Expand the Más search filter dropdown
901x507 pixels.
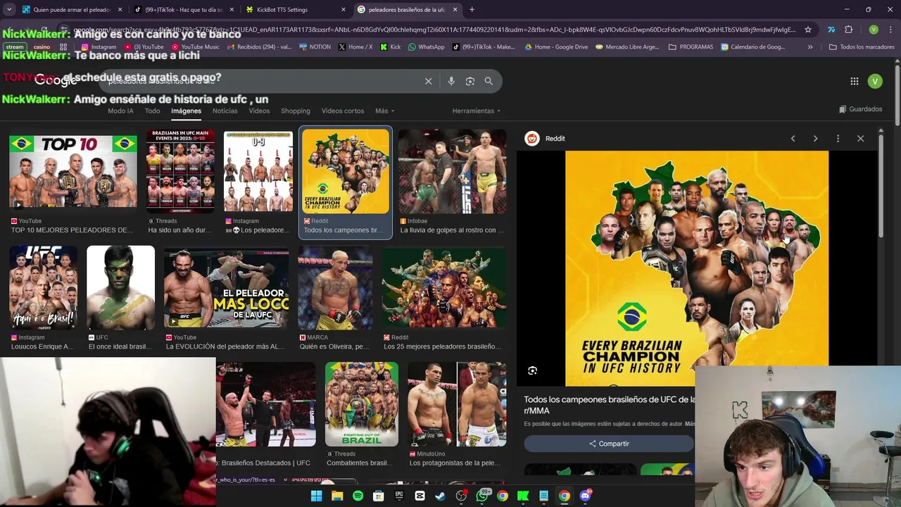pyautogui.click(x=384, y=111)
